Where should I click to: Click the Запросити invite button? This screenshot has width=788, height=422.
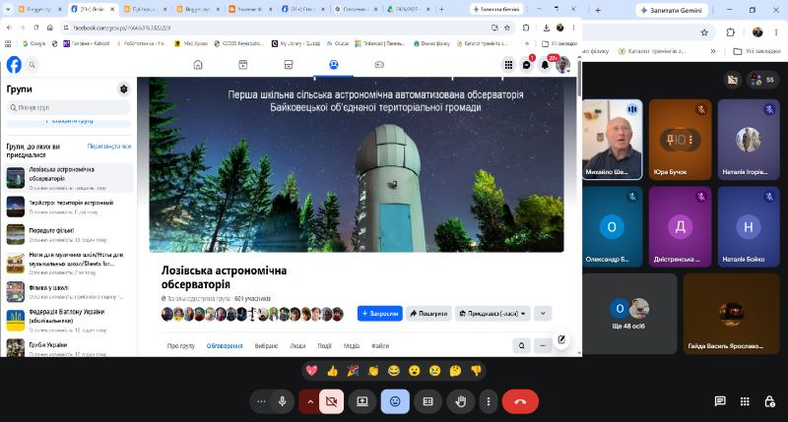[380, 314]
